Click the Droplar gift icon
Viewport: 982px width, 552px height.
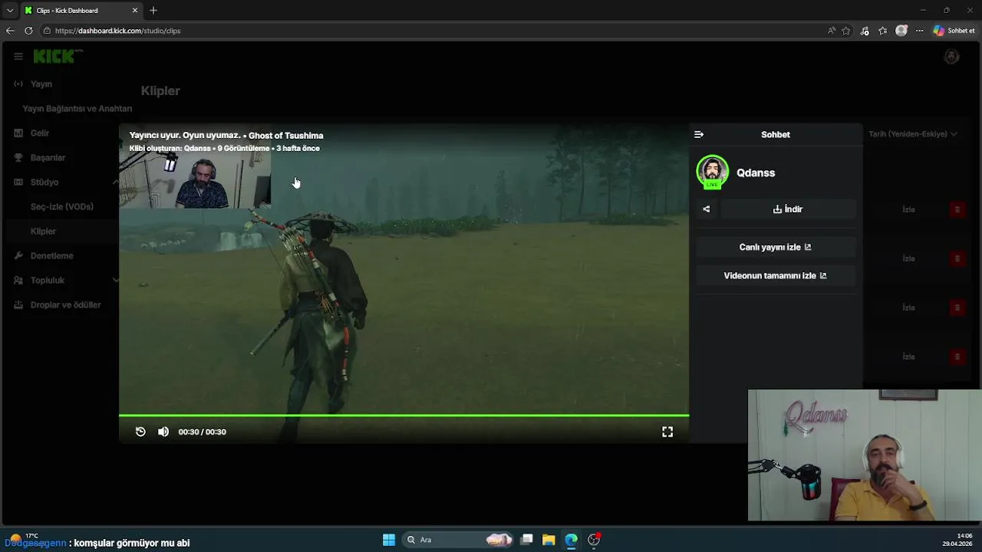pos(18,304)
